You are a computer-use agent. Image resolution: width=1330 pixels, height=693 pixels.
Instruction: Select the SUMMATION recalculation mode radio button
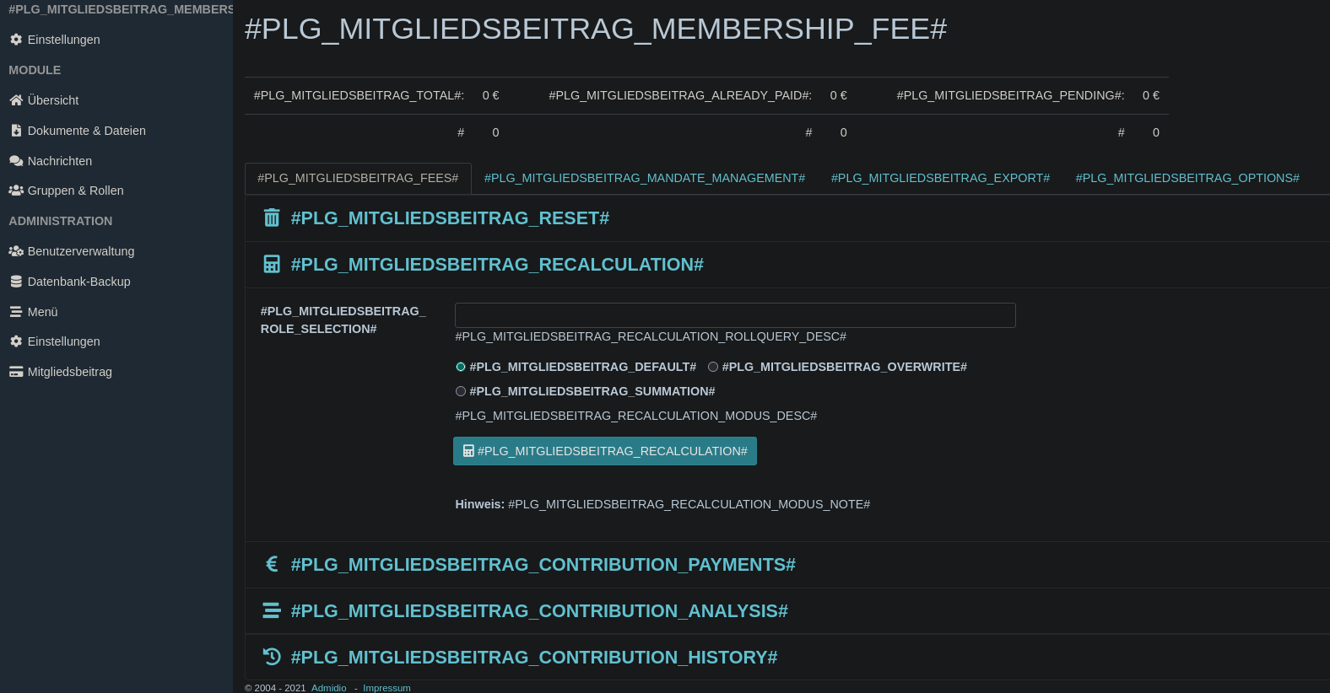[x=461, y=391]
